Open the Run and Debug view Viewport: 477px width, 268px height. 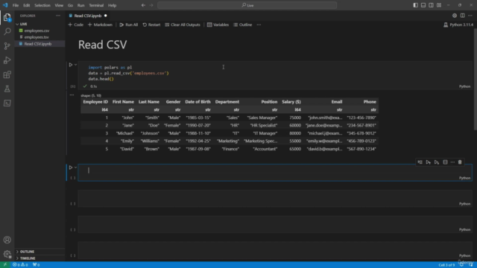tap(7, 60)
